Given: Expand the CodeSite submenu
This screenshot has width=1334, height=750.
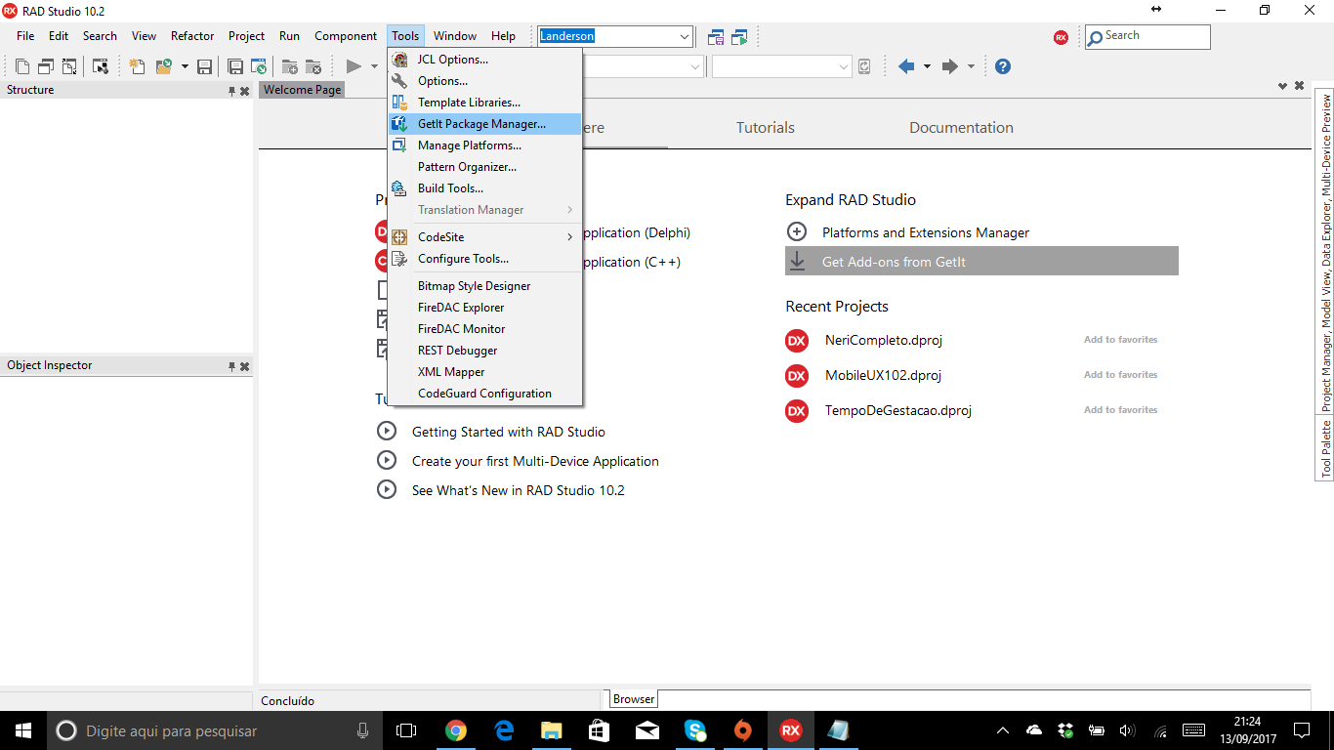Looking at the screenshot, I should [570, 237].
